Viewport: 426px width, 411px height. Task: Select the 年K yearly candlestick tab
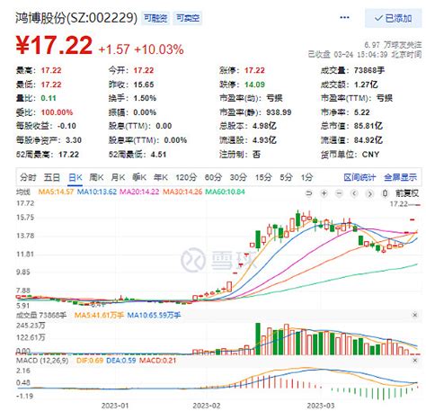(161, 177)
